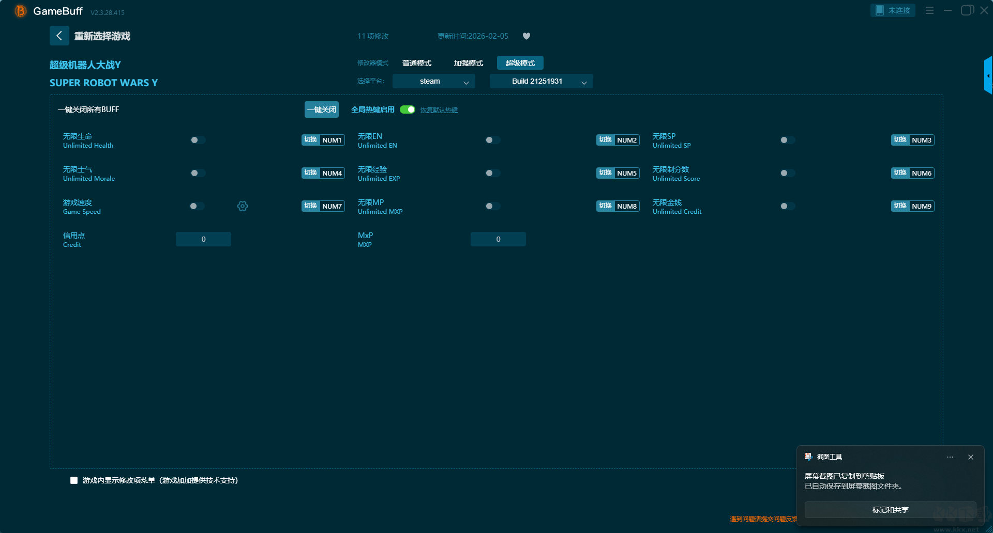Image resolution: width=993 pixels, height=533 pixels.
Task: Click the NUM9 hotkey box
Action: (922, 206)
